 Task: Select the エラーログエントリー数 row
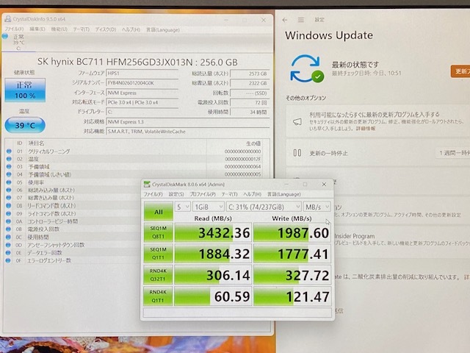coord(73,260)
